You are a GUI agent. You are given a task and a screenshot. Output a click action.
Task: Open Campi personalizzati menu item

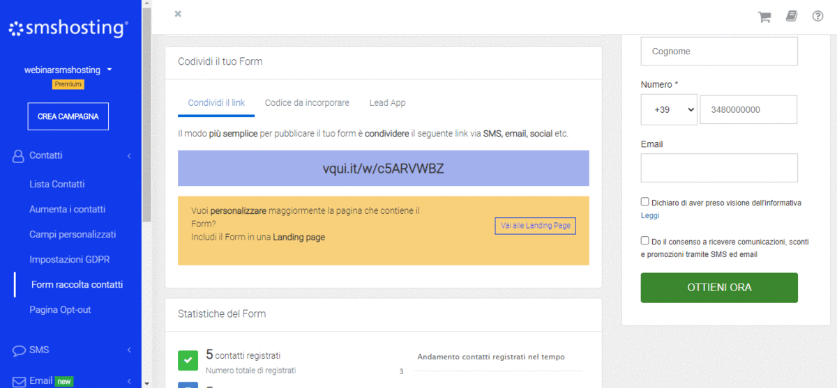73,235
